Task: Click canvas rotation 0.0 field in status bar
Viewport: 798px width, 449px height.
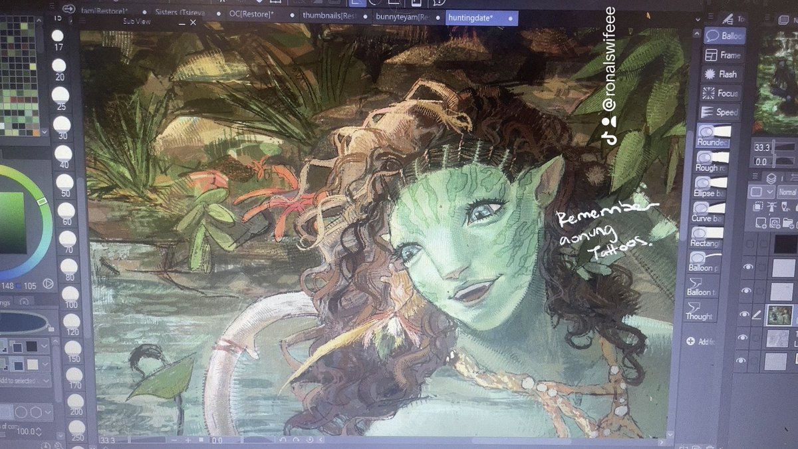Action: [x=217, y=440]
